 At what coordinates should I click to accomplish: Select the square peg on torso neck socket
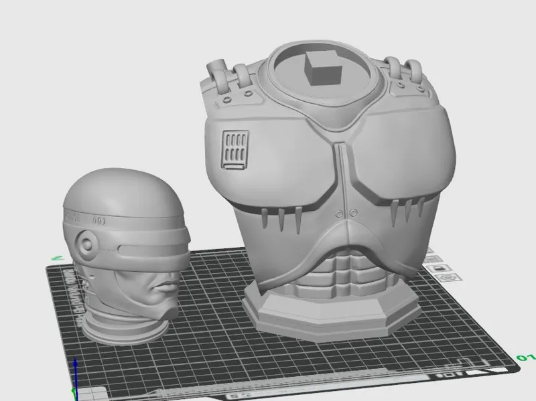pos(323,68)
